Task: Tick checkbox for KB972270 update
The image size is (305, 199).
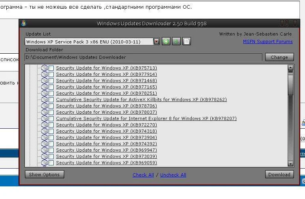Action: (x=51, y=125)
